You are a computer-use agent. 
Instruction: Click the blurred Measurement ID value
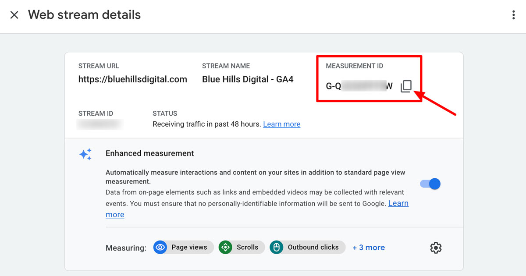[359, 86]
